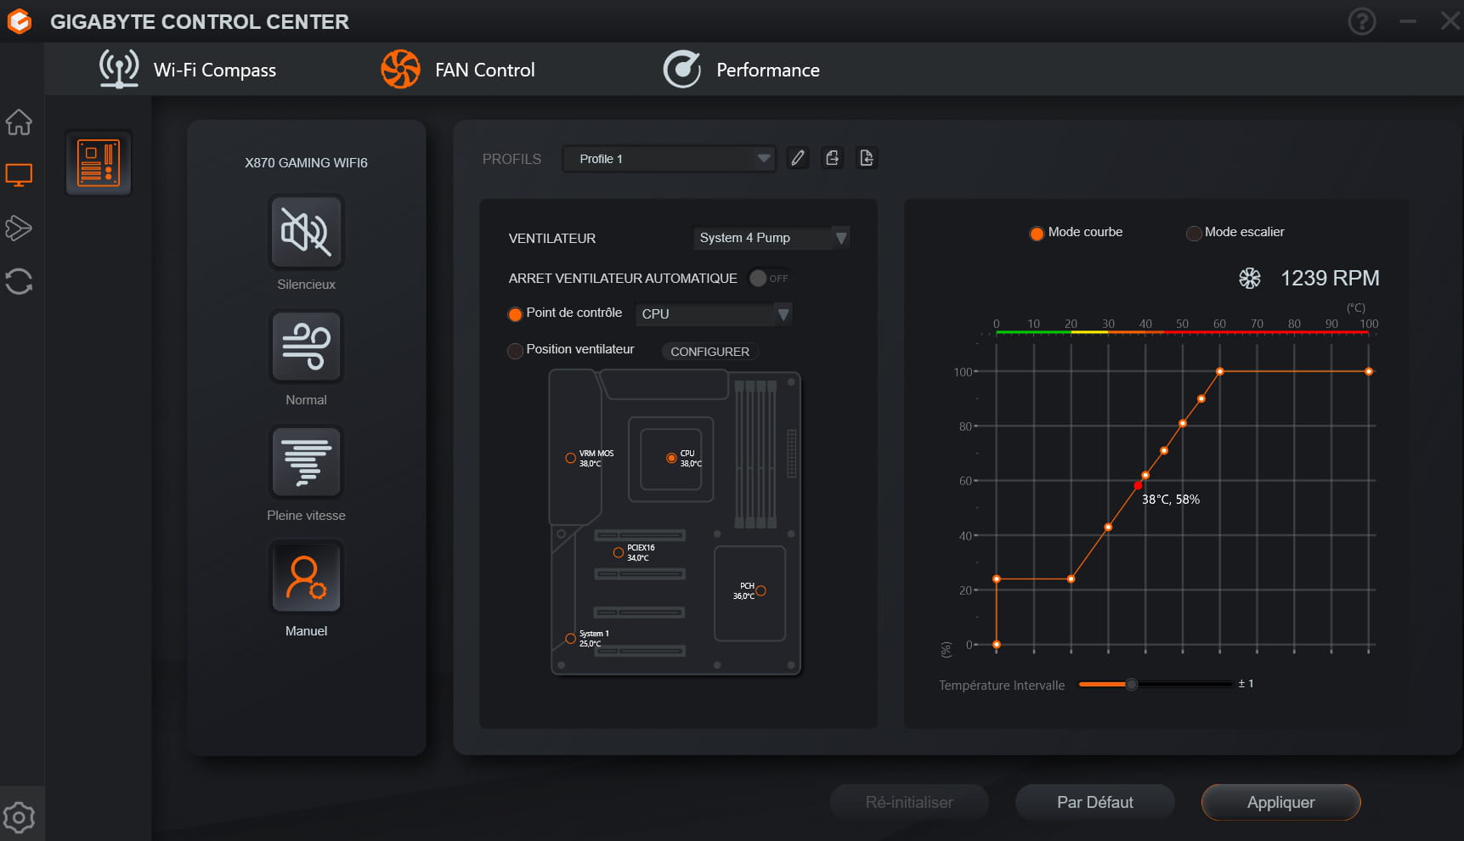Open the send-arrow sidebar icon

[x=19, y=228]
